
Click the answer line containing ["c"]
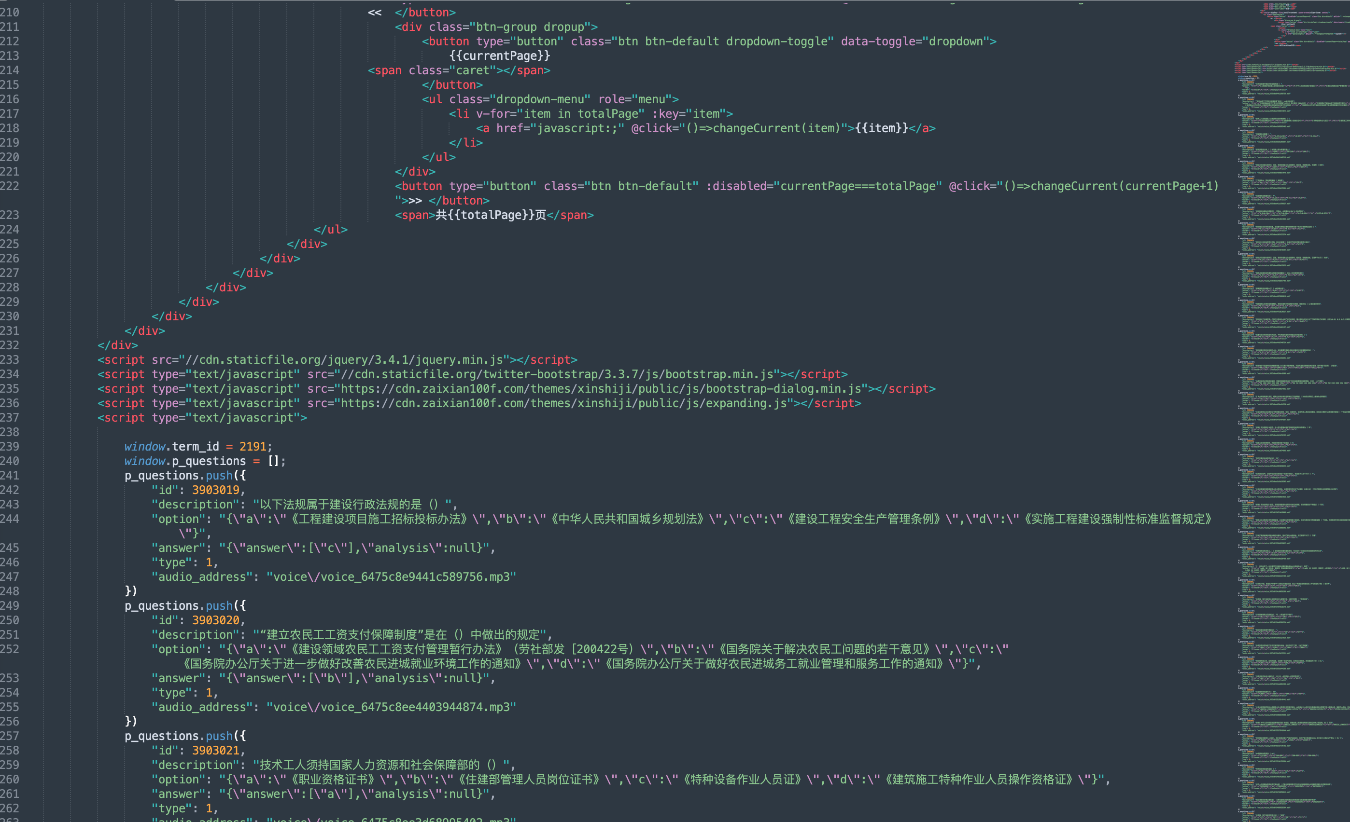click(x=323, y=548)
